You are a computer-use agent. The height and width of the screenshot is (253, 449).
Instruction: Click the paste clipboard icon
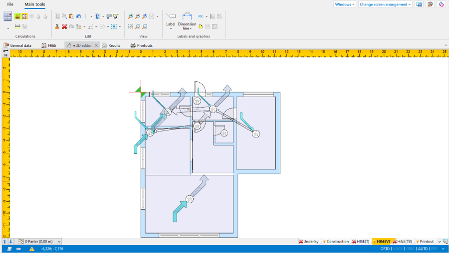point(71,16)
